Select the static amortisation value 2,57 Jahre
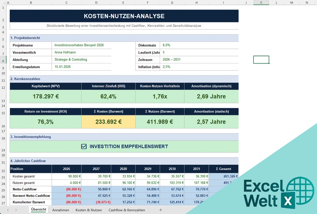This screenshot has height=214, width=317. pyautogui.click(x=211, y=122)
